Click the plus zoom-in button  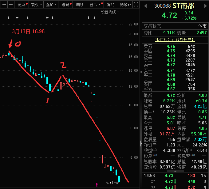[x=4, y=5]
